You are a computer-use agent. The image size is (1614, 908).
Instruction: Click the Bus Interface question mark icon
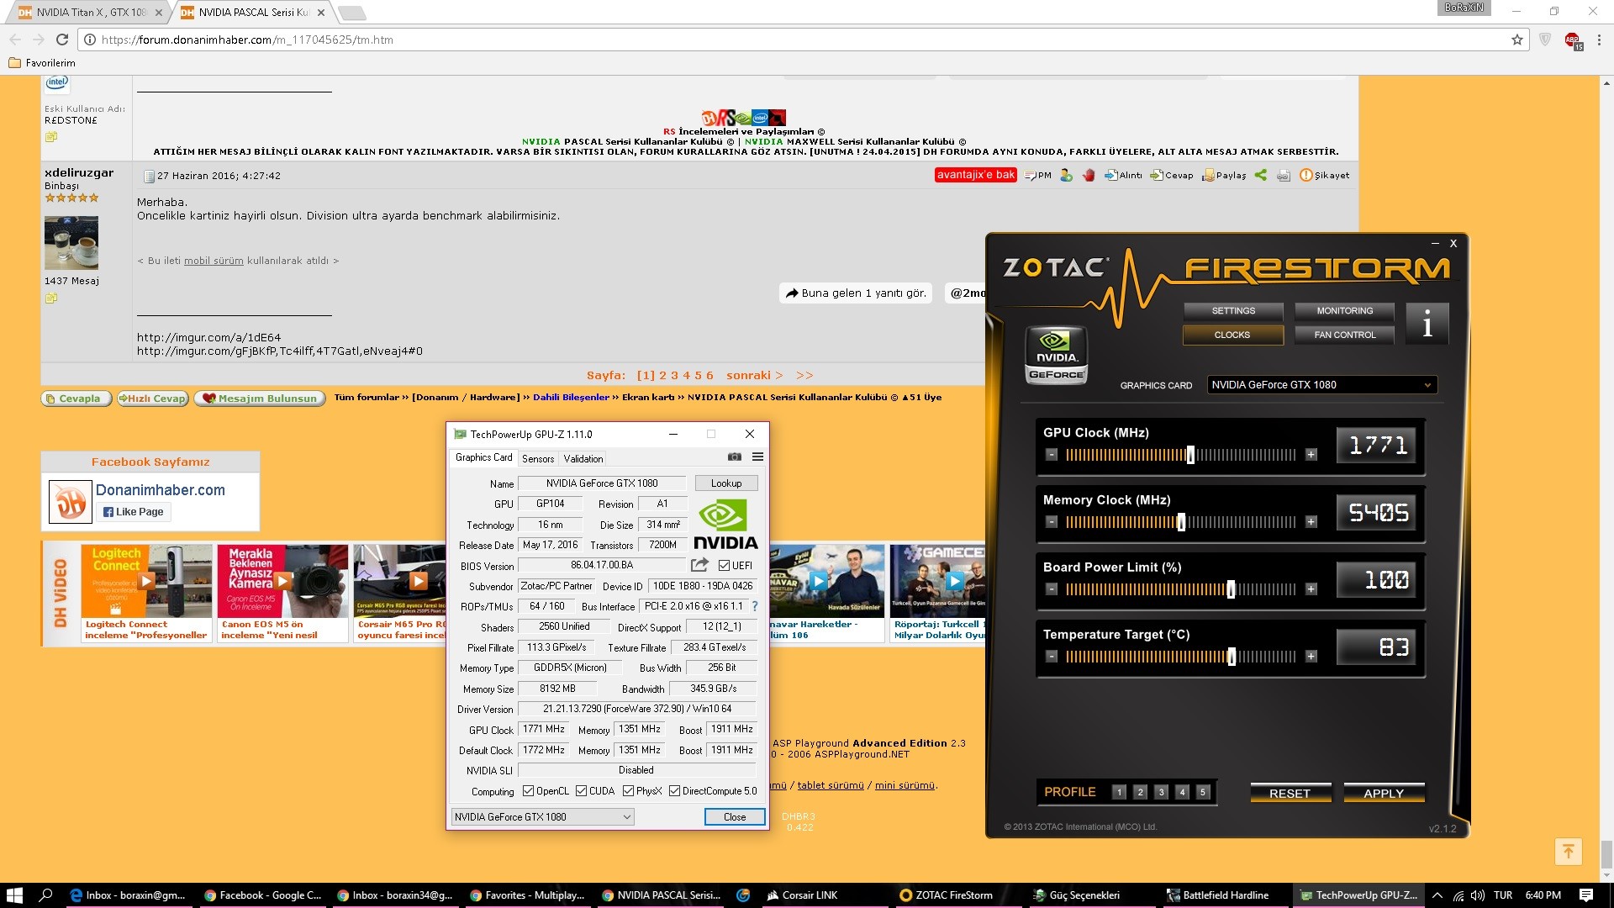click(x=755, y=606)
